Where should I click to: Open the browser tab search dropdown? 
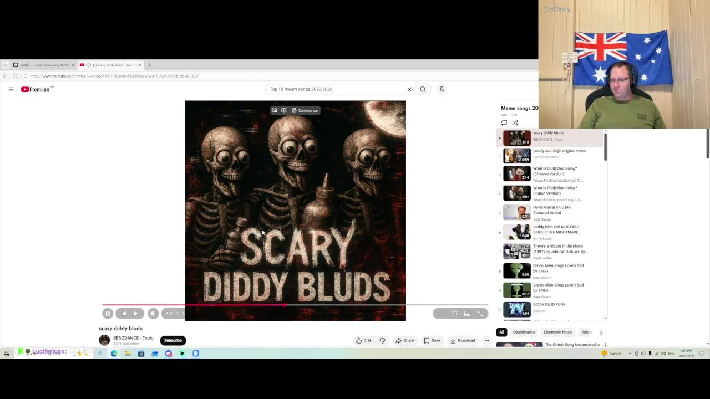[x=5, y=65]
